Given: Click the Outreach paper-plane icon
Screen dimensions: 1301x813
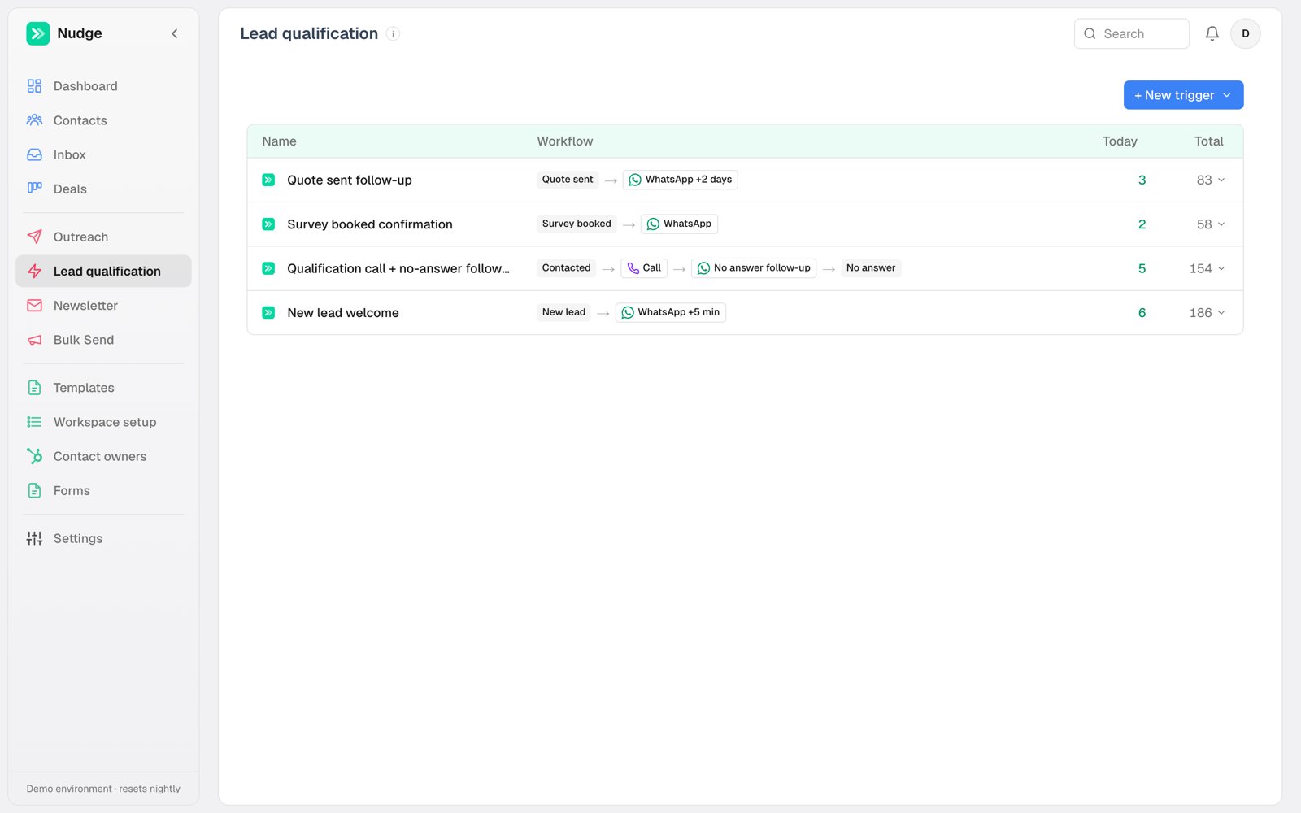Looking at the screenshot, I should click(34, 237).
